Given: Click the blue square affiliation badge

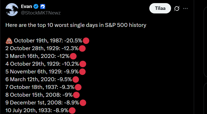Looking at the screenshot, I should [43, 6].
